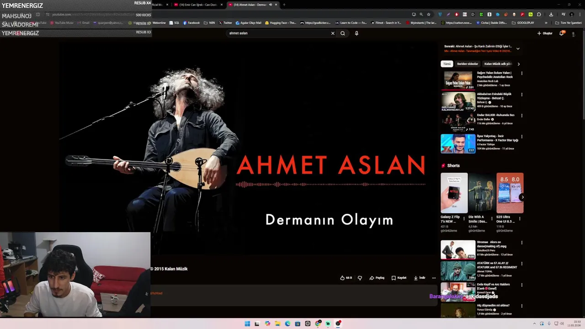Open Tüm Yer İşaretleri folder
This screenshot has height=329, width=585.
(569, 22)
